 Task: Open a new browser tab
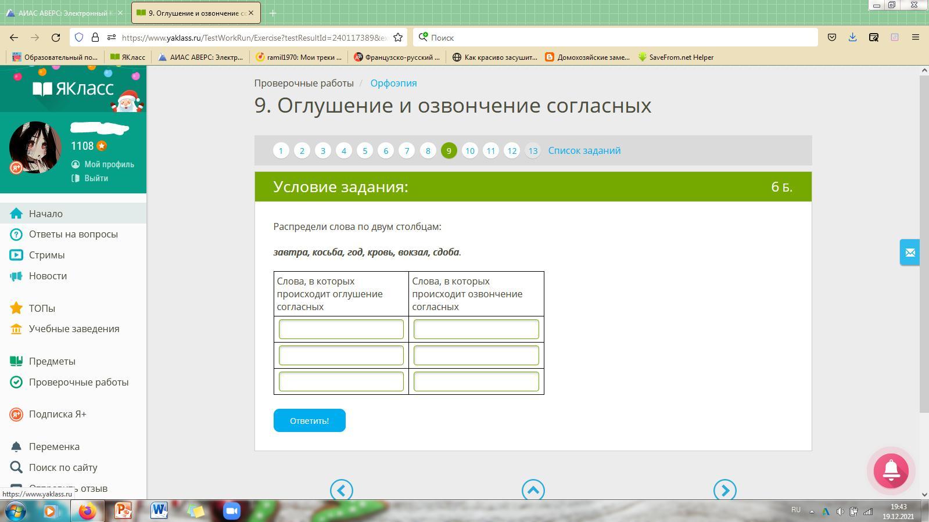click(x=272, y=13)
